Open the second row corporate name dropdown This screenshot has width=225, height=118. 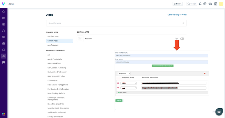[128, 88]
